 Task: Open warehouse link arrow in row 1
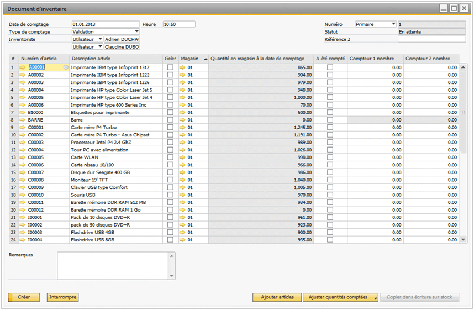(183, 67)
